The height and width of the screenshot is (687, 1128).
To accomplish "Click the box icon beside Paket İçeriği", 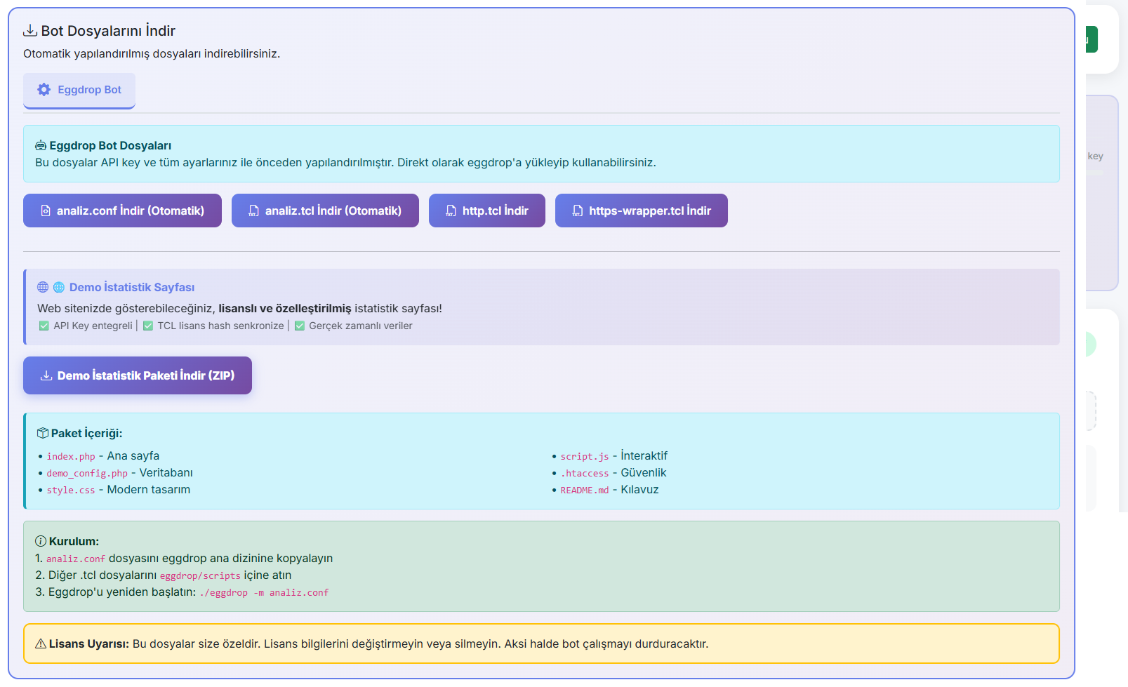I will tap(43, 433).
